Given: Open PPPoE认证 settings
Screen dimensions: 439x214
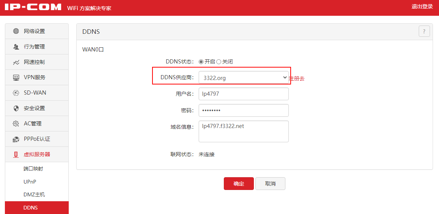Looking at the screenshot, I should 37,139.
